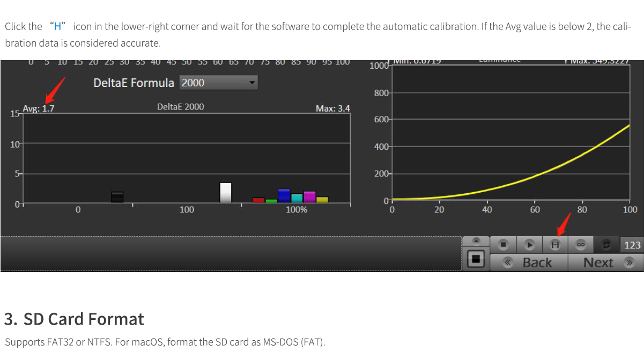
Task: Click the infinity loop read icon
Action: pyautogui.click(x=580, y=244)
